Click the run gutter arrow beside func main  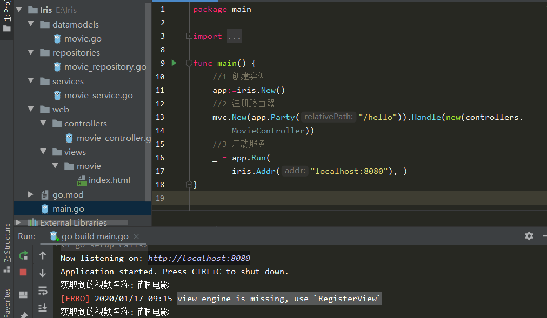pos(174,63)
